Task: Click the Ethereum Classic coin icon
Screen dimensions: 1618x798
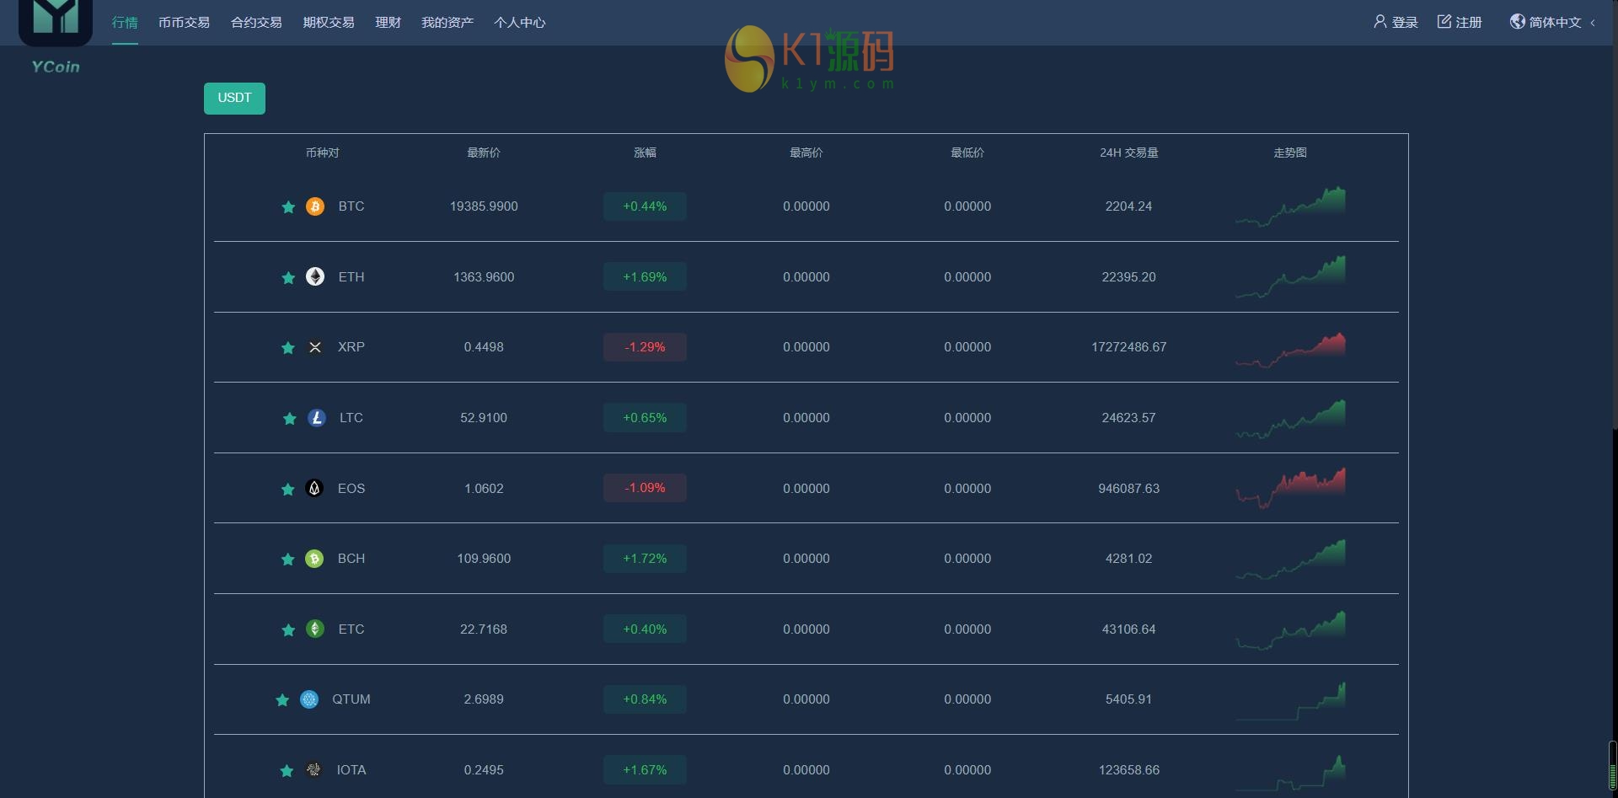Action: [315, 629]
